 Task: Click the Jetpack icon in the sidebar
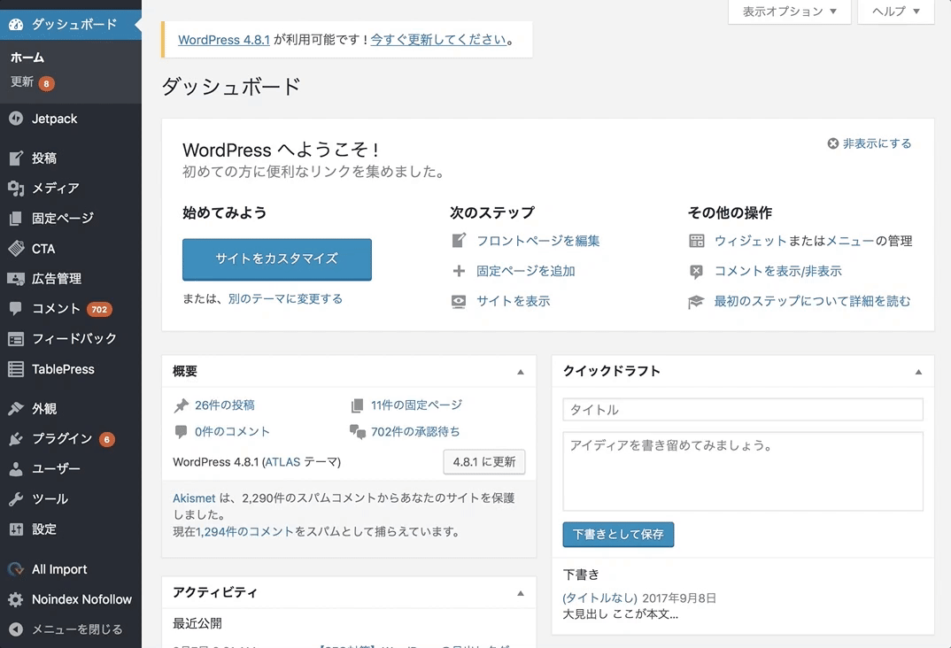[16, 119]
